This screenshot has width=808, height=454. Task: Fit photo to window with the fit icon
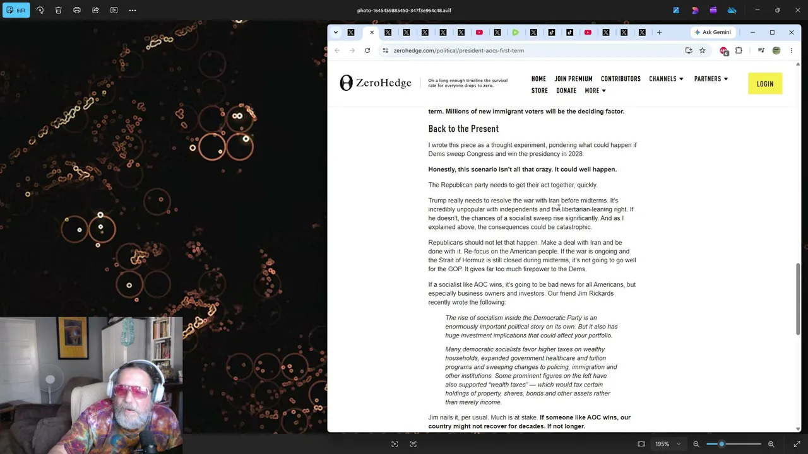coord(641,444)
